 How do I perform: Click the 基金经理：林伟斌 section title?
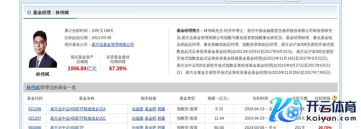pos(51,13)
